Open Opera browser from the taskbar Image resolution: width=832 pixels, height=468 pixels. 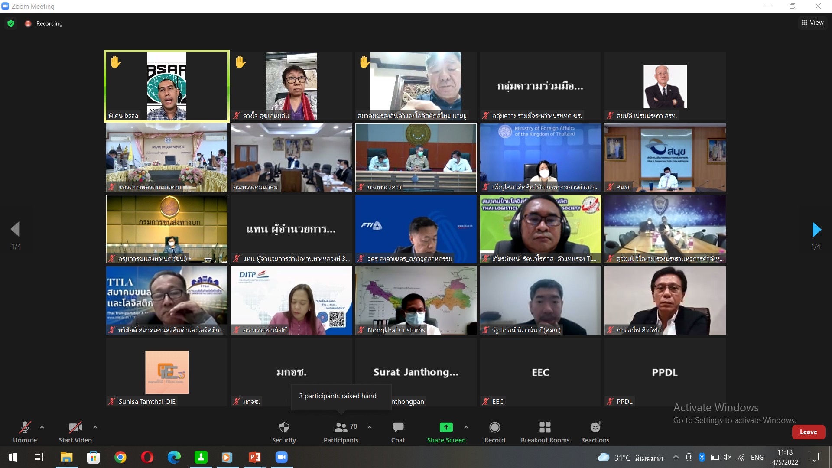coord(147,457)
